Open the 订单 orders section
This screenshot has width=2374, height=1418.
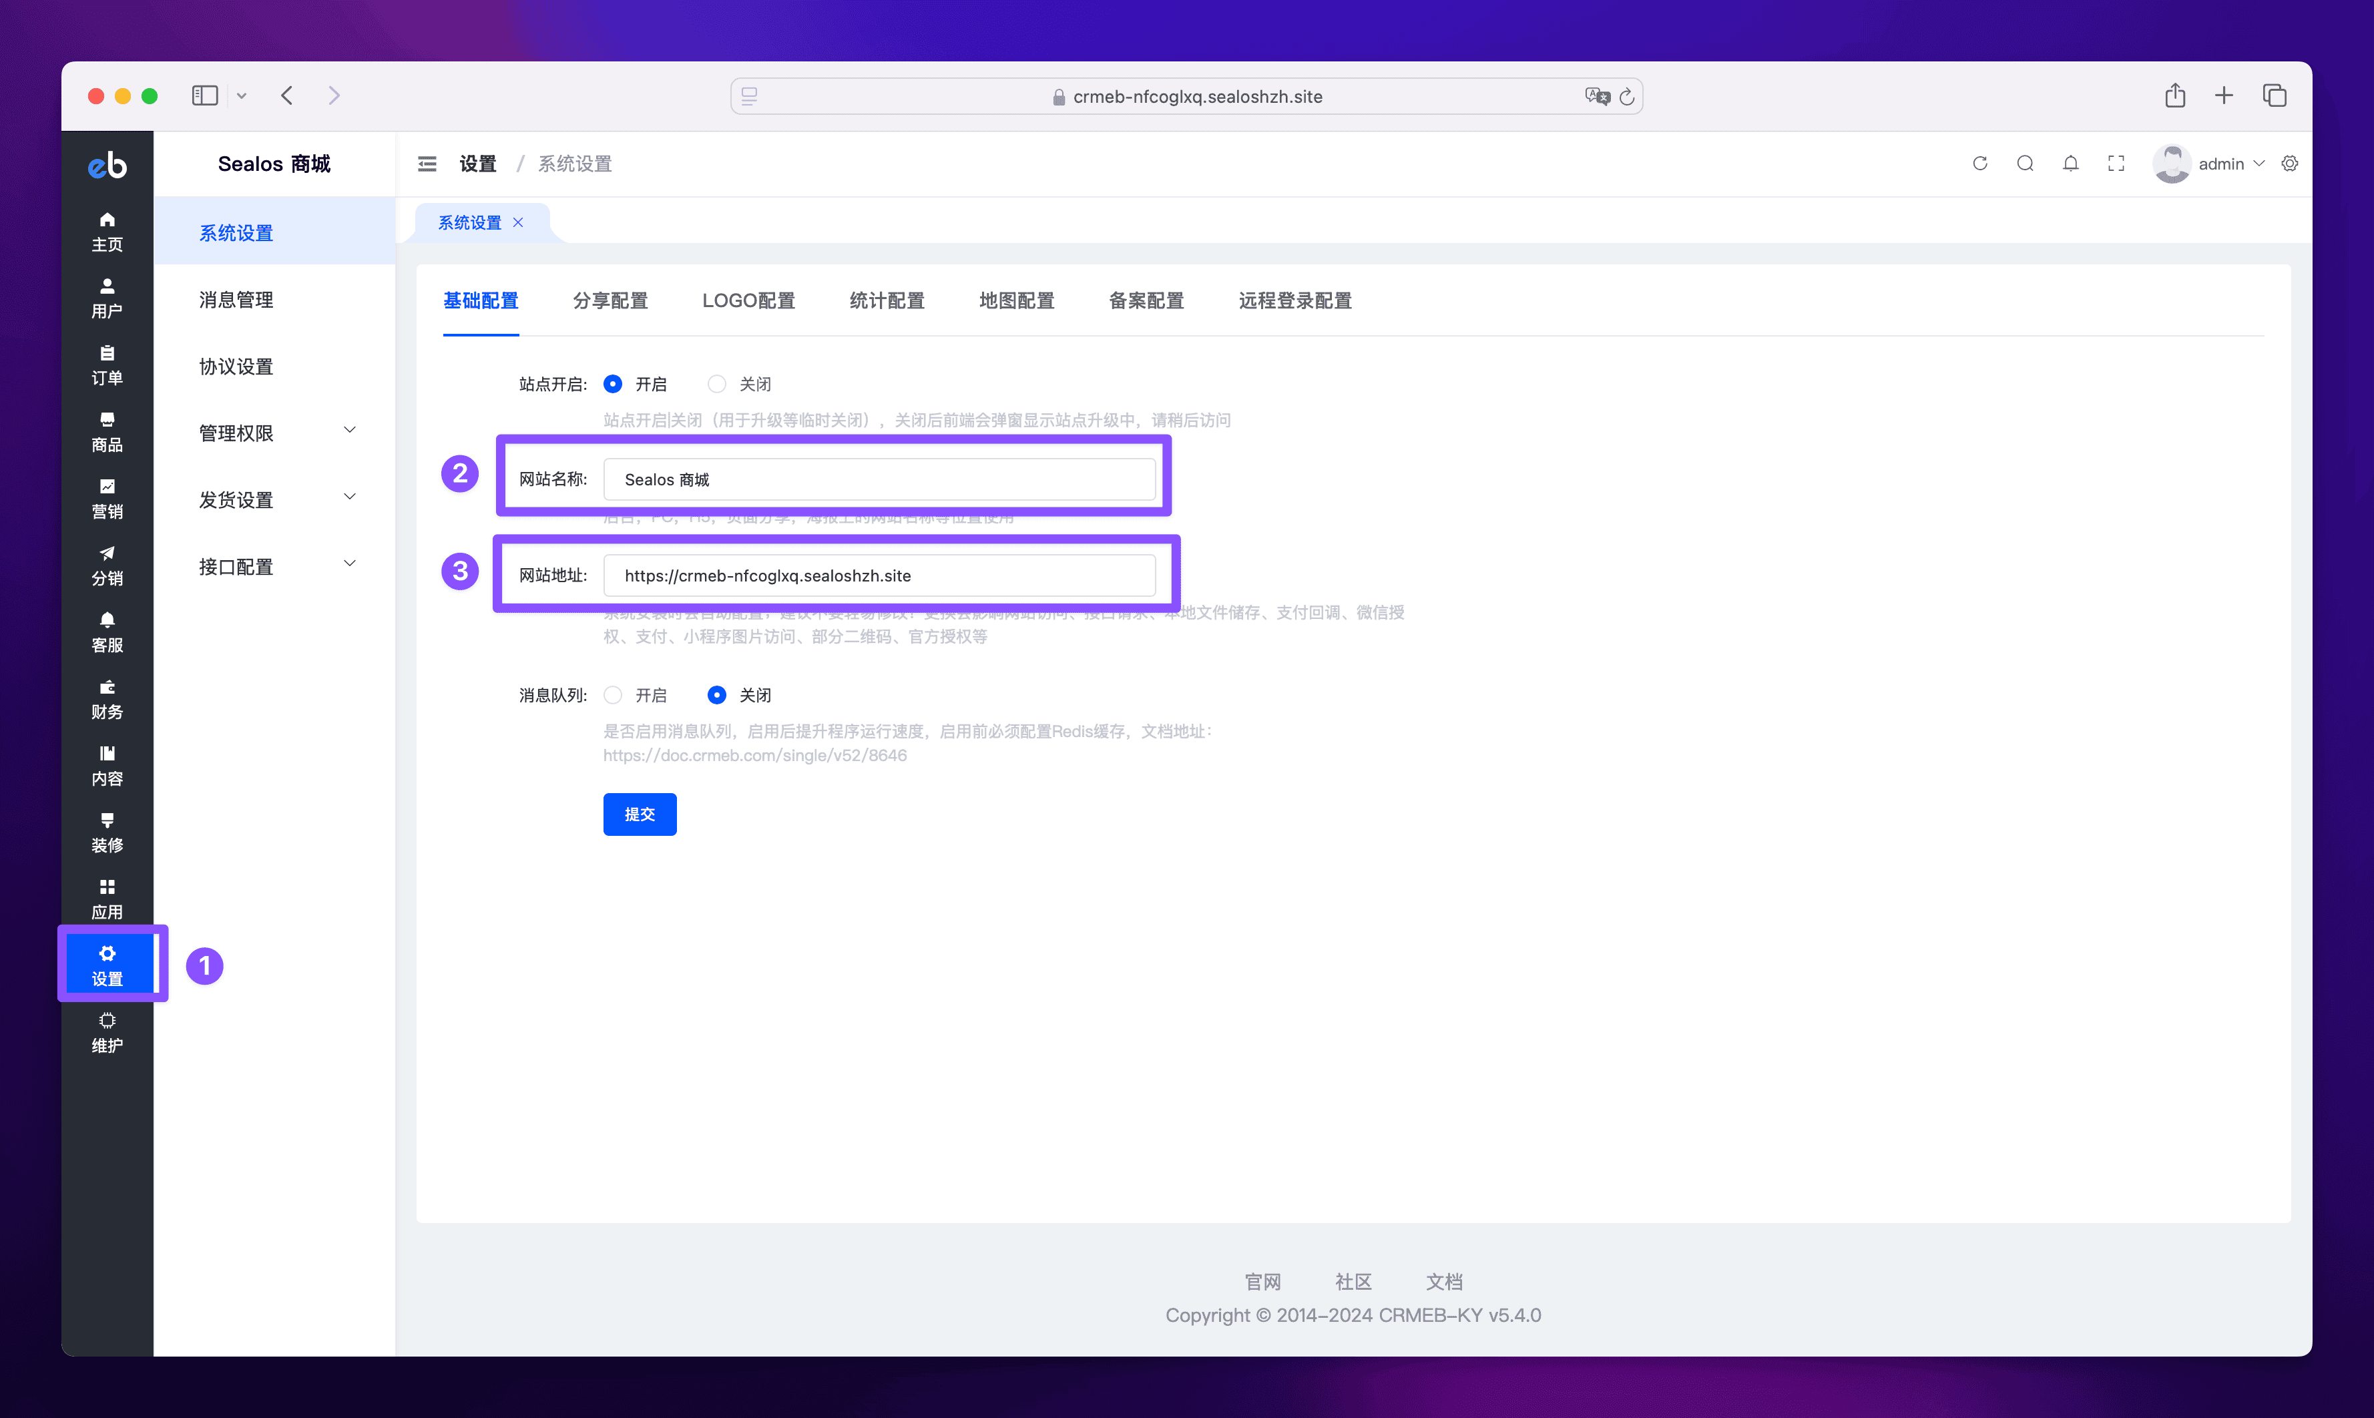(107, 366)
